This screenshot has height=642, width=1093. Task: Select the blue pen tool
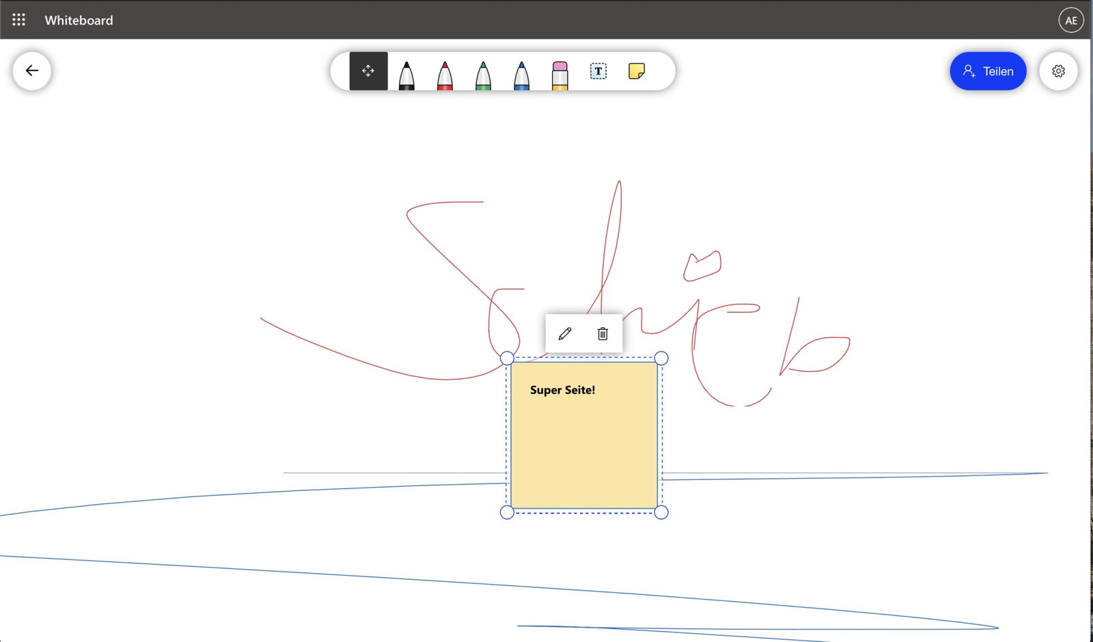tap(521, 74)
